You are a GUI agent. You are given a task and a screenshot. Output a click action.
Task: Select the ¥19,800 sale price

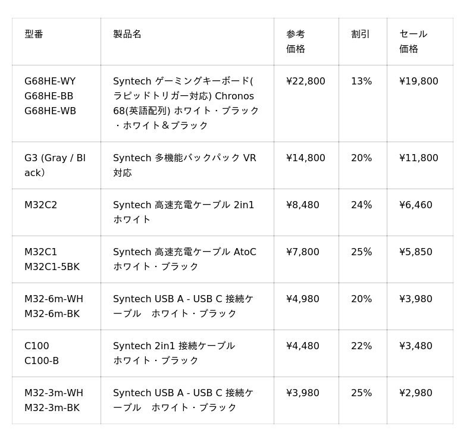click(x=419, y=81)
